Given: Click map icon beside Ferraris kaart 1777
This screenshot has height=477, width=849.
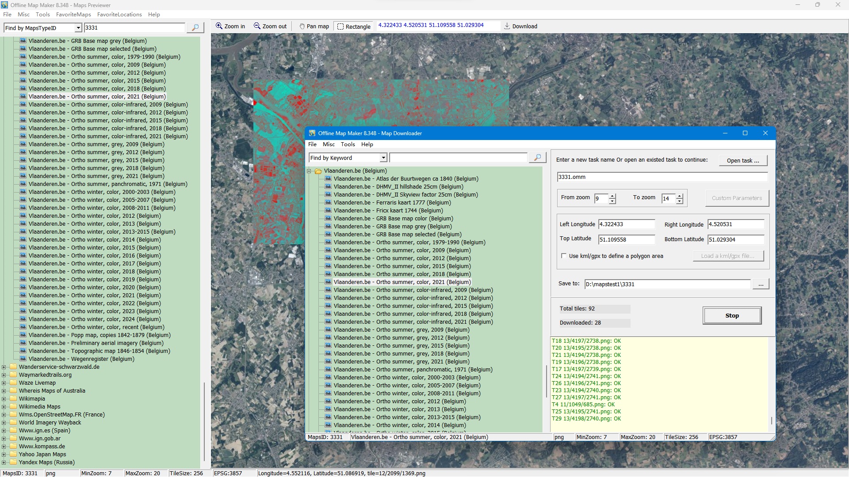Looking at the screenshot, I should [328, 202].
